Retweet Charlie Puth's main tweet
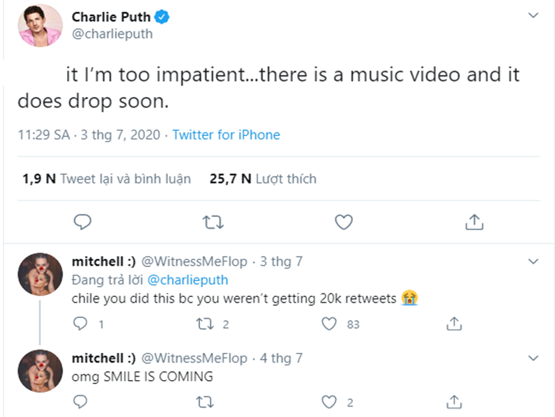The image size is (555, 417). click(208, 222)
